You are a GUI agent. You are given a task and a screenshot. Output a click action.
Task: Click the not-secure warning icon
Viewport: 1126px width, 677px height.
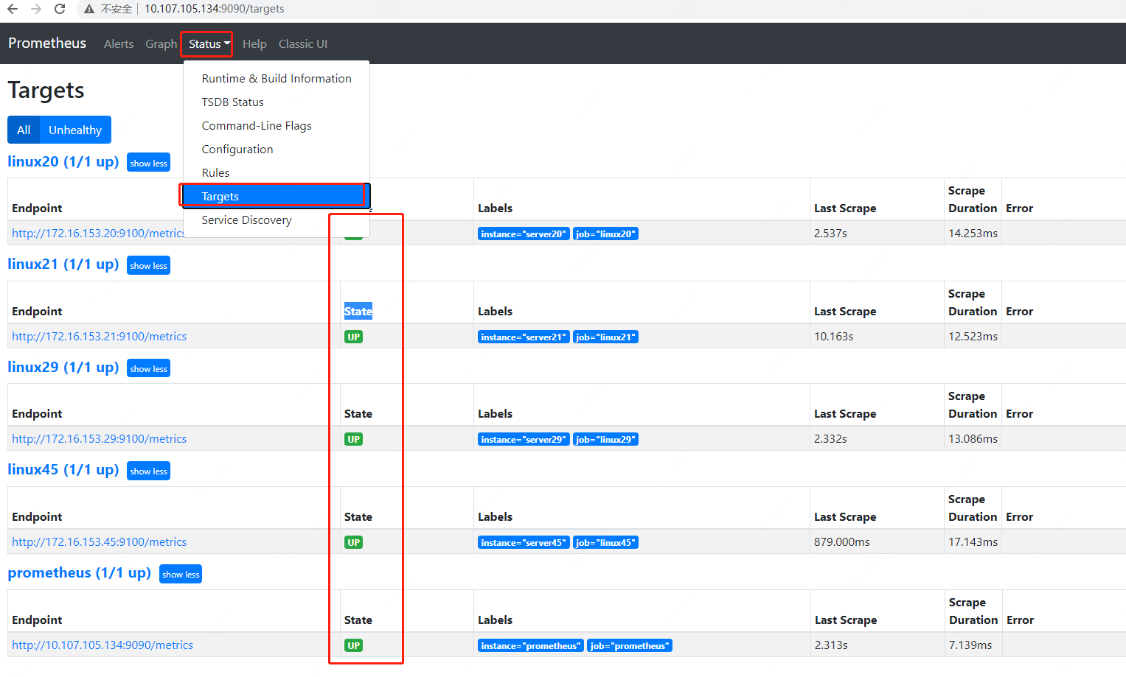89,9
